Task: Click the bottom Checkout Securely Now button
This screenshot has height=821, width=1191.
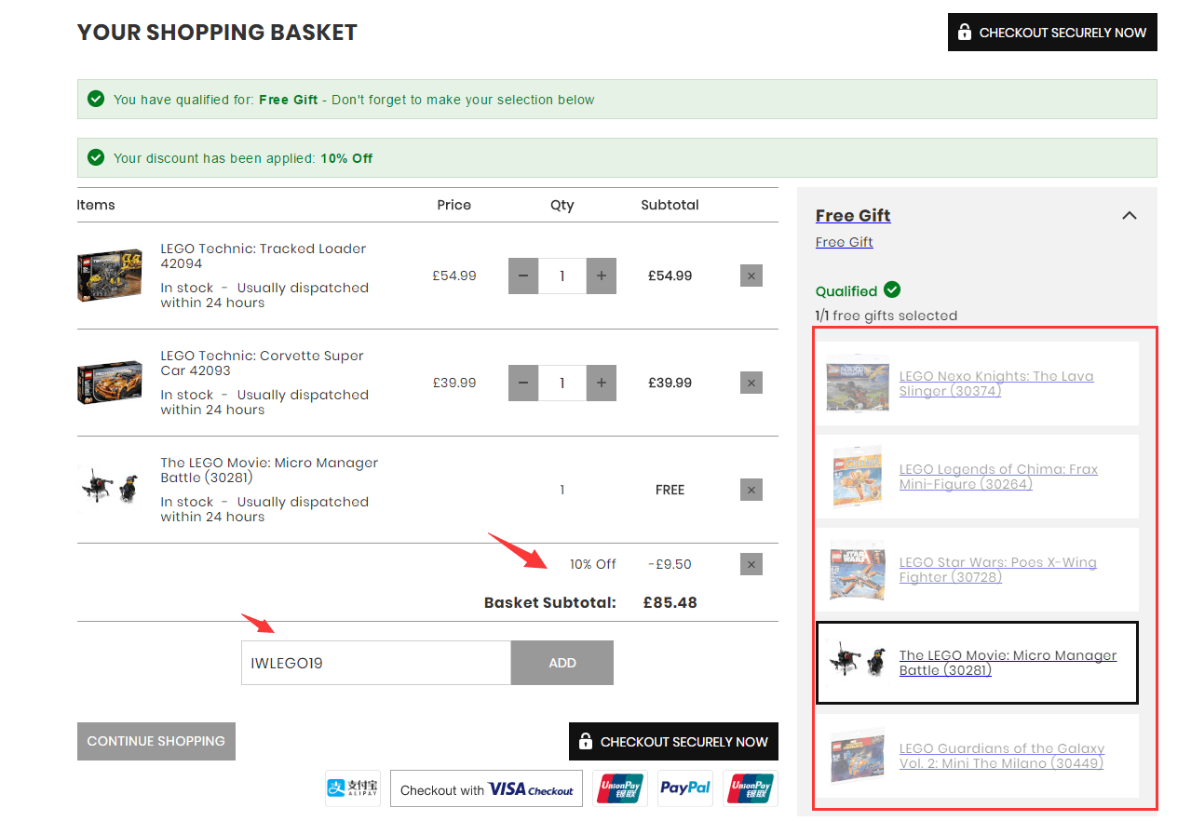Action: pos(673,742)
